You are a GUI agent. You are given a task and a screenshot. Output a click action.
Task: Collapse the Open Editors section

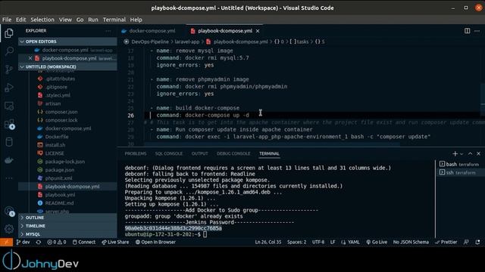point(67,42)
